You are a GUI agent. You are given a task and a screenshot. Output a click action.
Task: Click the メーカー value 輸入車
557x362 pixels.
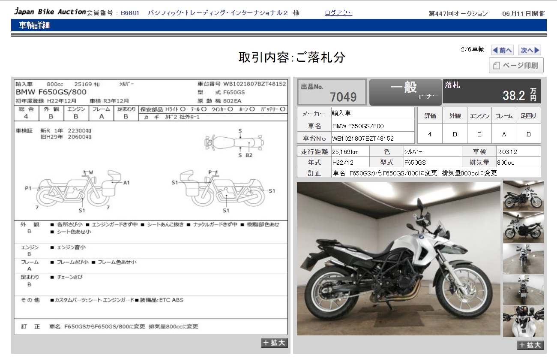[341, 113]
